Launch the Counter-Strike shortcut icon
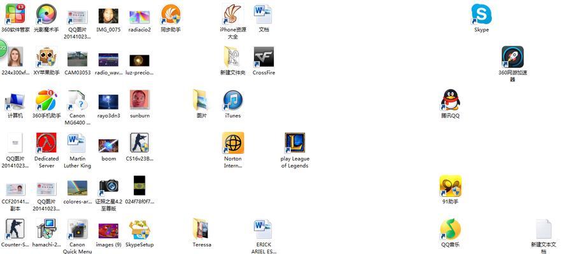 (15, 229)
